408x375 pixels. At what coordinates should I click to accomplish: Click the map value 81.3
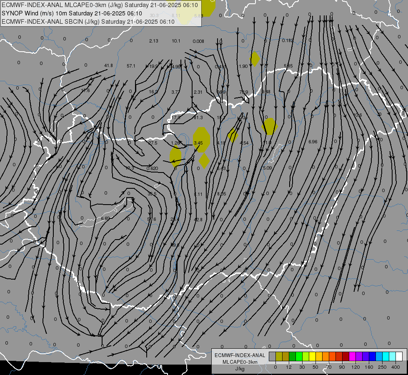click(x=198, y=117)
